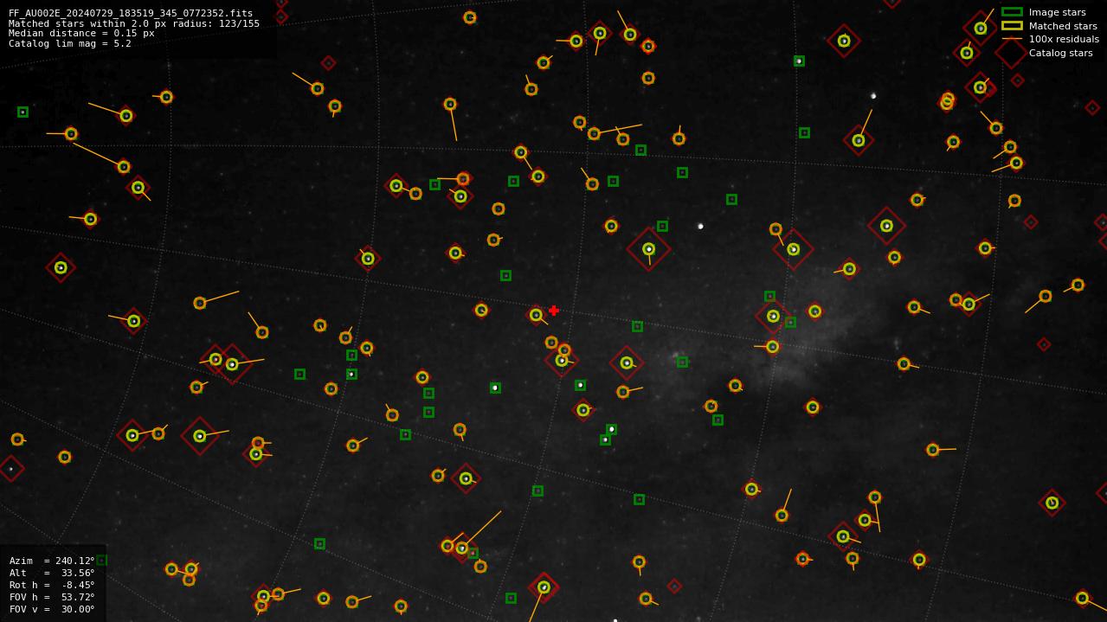Click the 'FOV h = 53.72°' readout
The width and height of the screenshot is (1107, 622).
(52, 597)
